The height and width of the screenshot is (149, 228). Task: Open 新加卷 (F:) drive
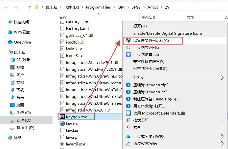point(25,128)
